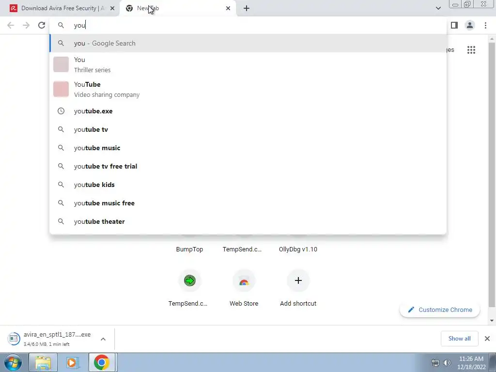496x372 pixels.
Task: Pick the 'youtube kids' suggestion
Action: 248,185
